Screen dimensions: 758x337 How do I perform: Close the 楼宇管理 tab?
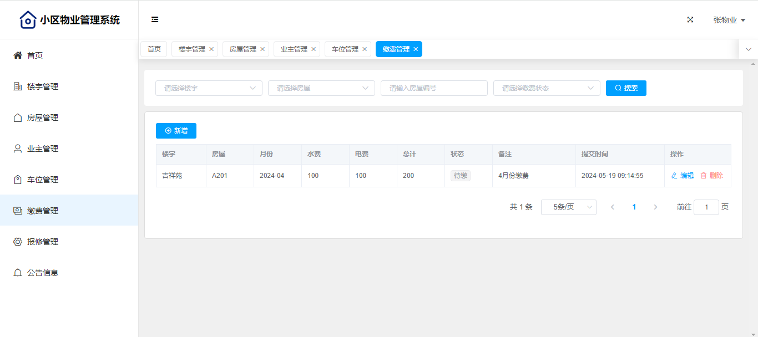(x=211, y=49)
